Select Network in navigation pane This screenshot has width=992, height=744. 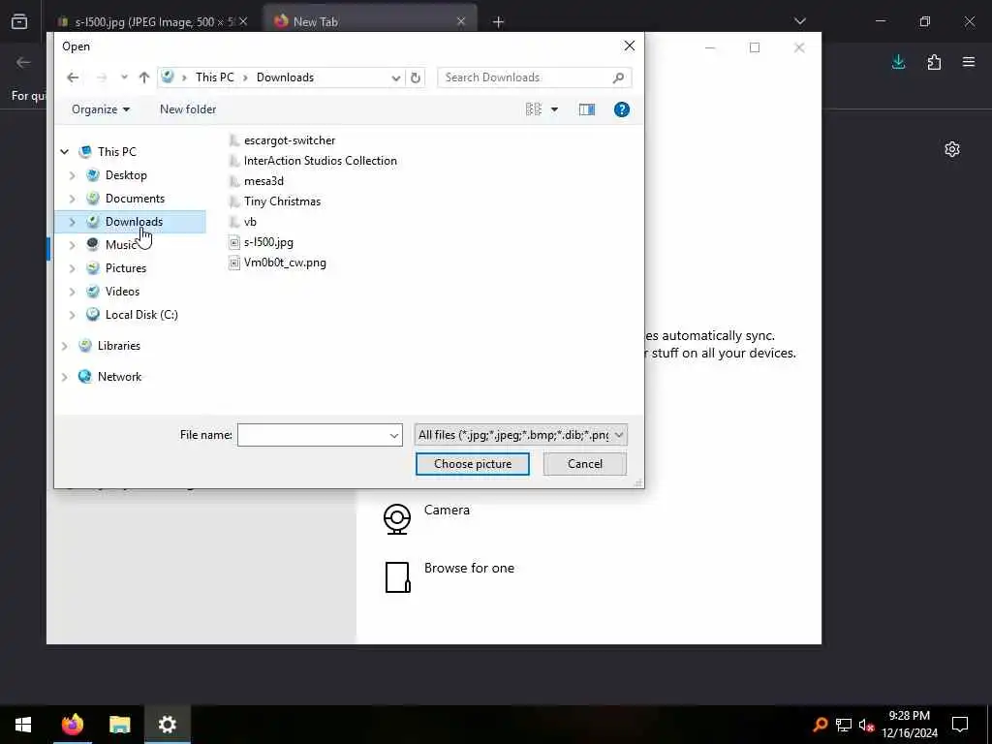[x=119, y=377]
